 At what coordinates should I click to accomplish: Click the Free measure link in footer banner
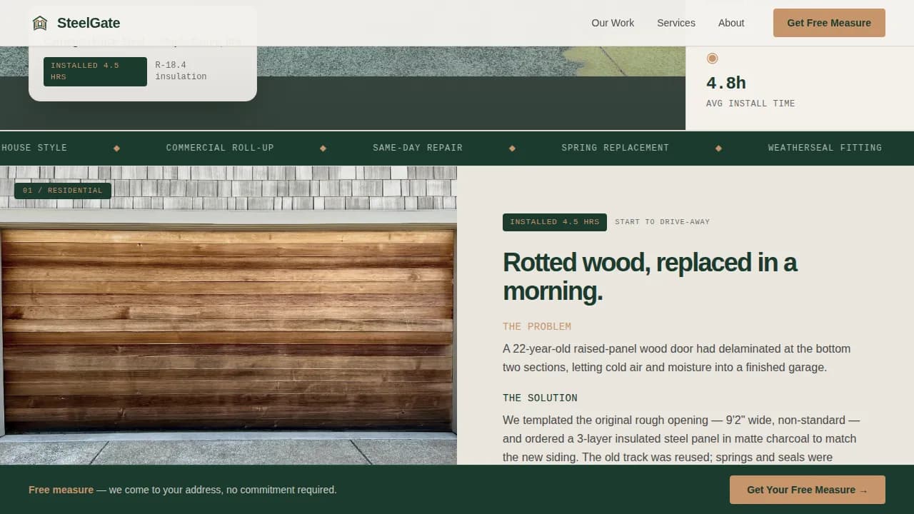coord(61,490)
